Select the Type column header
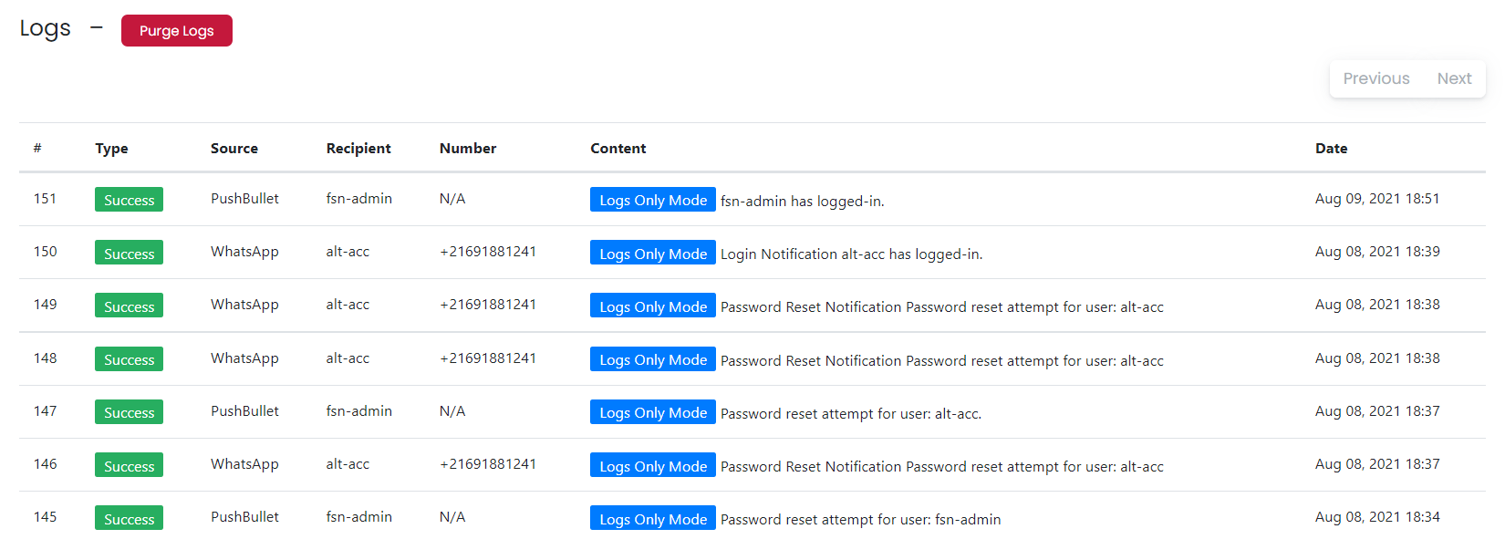This screenshot has height=560, width=1505. click(111, 148)
